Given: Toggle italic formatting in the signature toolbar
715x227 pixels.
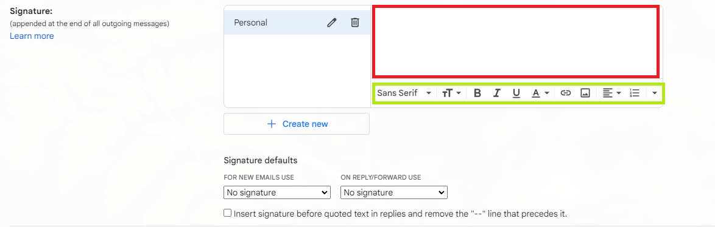Looking at the screenshot, I should point(496,93).
